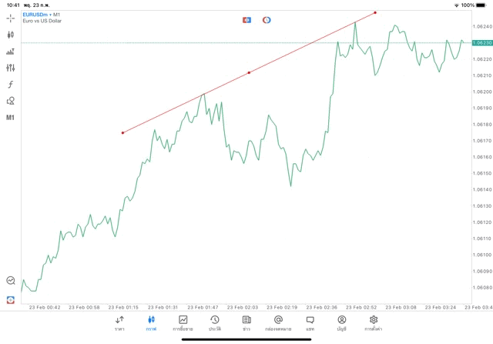Open the Mailbox (กล่องจดหมาย) tab
Image resolution: width=493 pixels, height=344 pixels.
click(x=278, y=323)
